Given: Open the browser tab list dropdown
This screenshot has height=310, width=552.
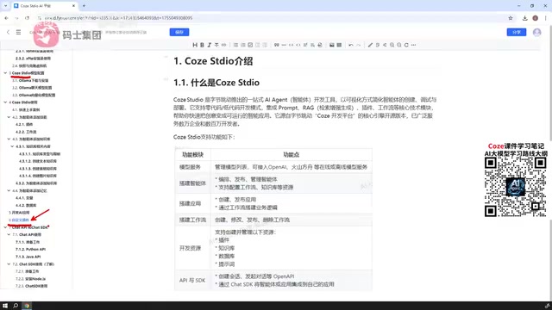Looking at the screenshot, I should [5, 6].
